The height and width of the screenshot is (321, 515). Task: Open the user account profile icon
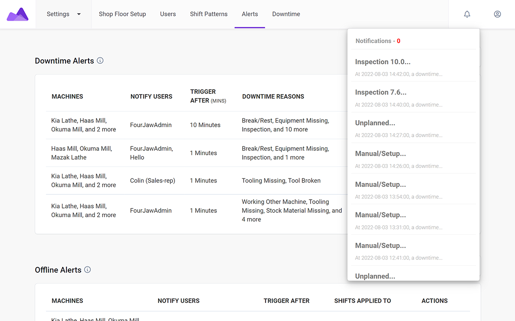click(497, 14)
